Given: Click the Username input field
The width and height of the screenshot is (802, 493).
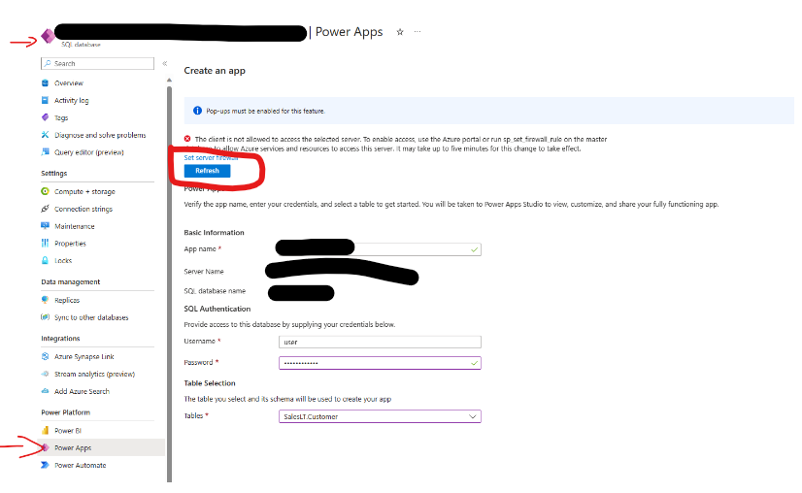Looking at the screenshot, I should pyautogui.click(x=380, y=342).
